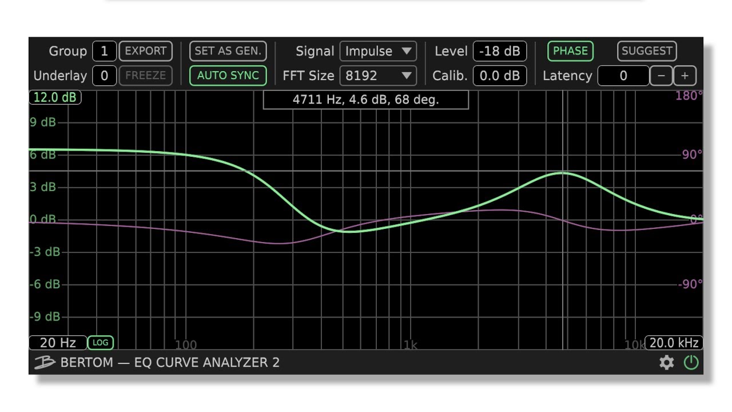732x412 pixels.
Task: Click the Latency value field
Action: (623, 76)
